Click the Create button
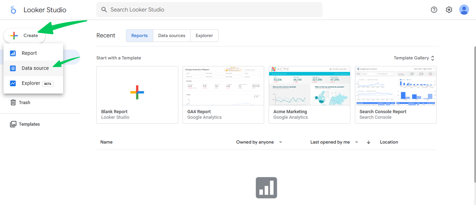476x205 pixels. pos(24,35)
